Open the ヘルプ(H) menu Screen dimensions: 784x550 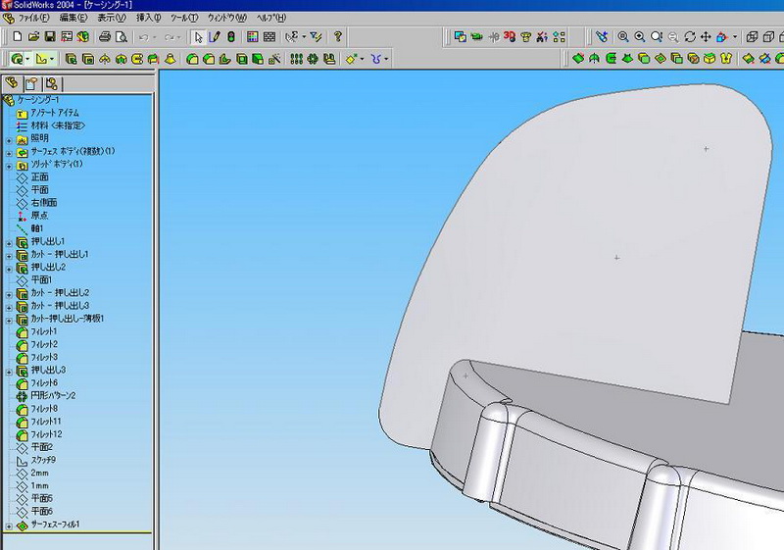[271, 18]
